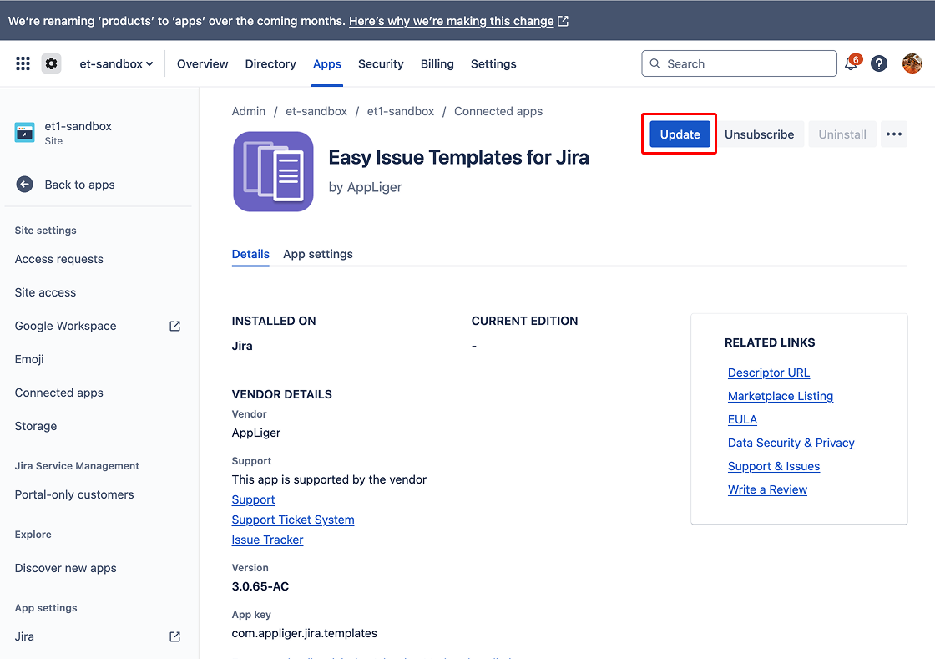Open the Security menu item
The image size is (935, 659).
[381, 64]
